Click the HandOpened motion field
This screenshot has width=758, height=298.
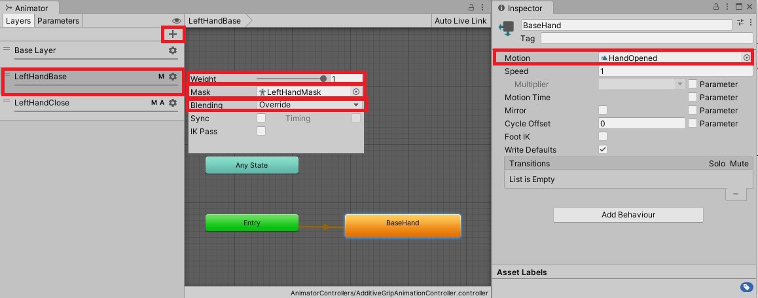[676, 58]
